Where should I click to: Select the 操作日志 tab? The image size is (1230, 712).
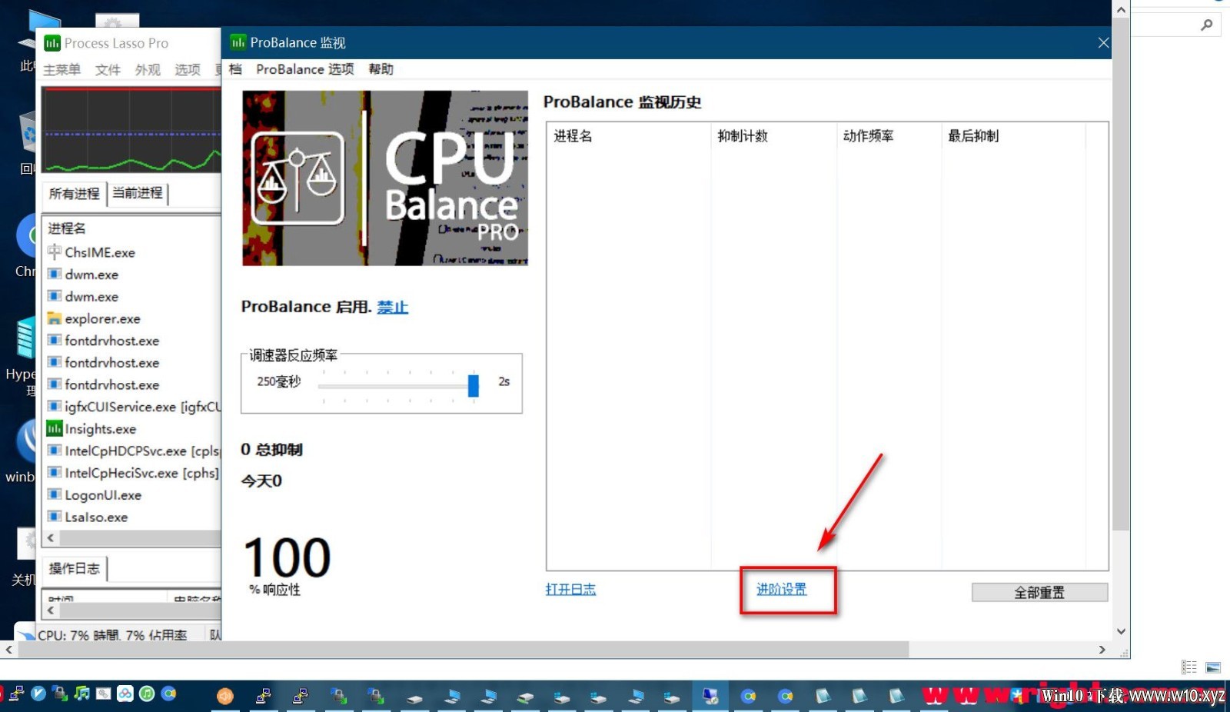[75, 568]
